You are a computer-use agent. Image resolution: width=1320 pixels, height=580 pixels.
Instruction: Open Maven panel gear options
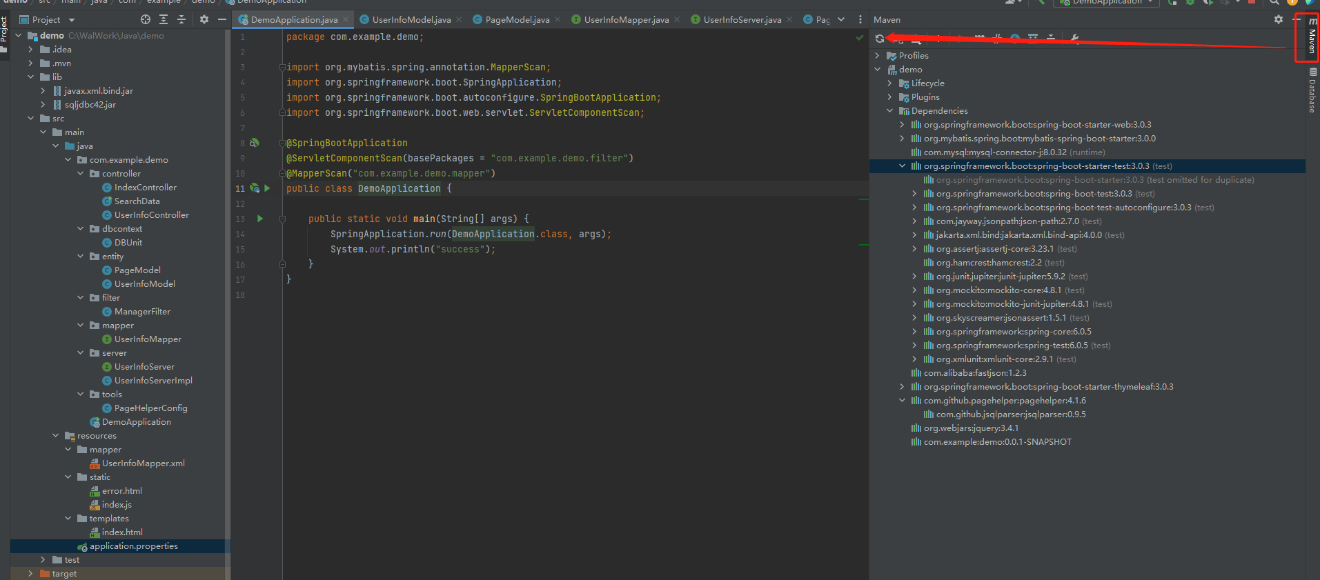point(1278,19)
